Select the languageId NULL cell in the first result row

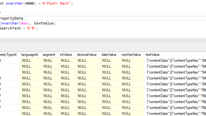click(31, 61)
